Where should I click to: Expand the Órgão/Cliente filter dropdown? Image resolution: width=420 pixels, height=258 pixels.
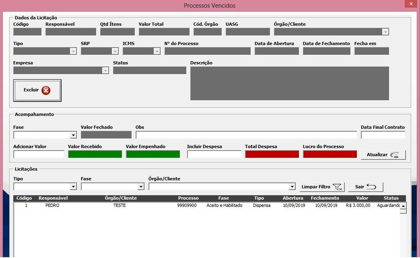292,187
